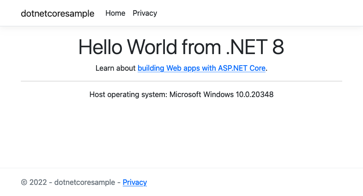Click the horizontal divider line below the link
Image resolution: width=363 pixels, height=196 pixels.
(x=181, y=81)
